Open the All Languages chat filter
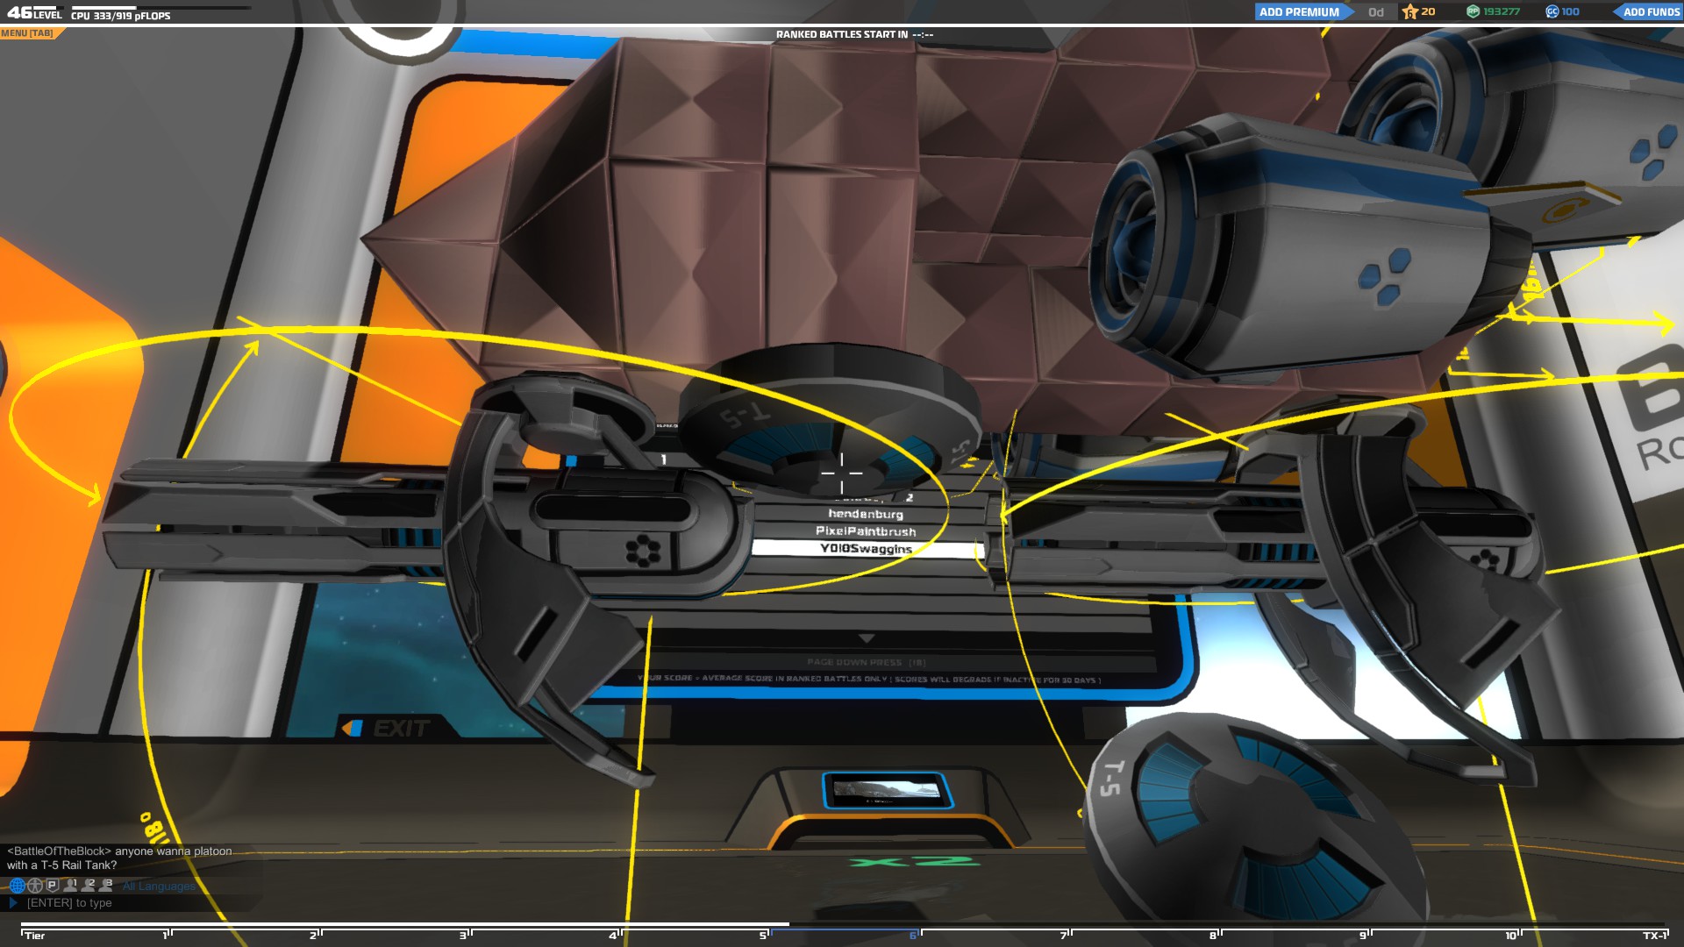Screen dimensions: 1684x947 (x=159, y=886)
